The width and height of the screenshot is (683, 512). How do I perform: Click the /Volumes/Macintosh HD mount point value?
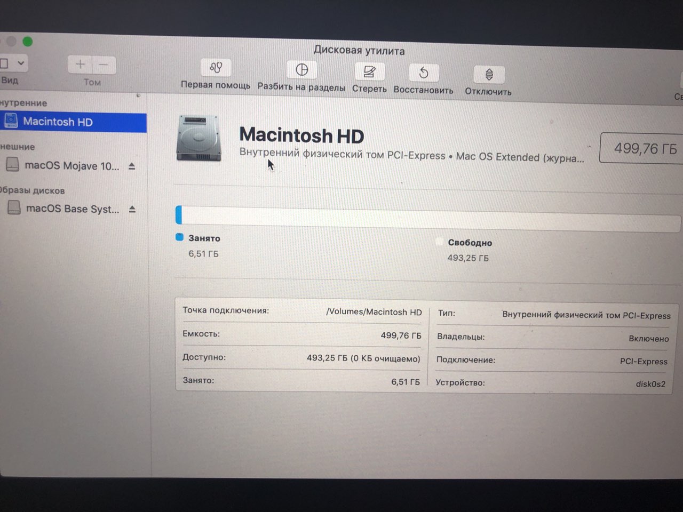point(374,312)
